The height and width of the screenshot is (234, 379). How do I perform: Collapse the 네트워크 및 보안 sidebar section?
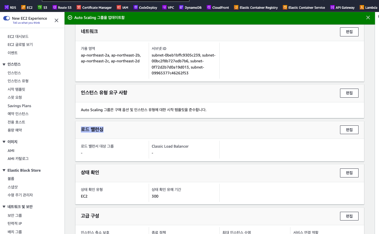click(4, 207)
